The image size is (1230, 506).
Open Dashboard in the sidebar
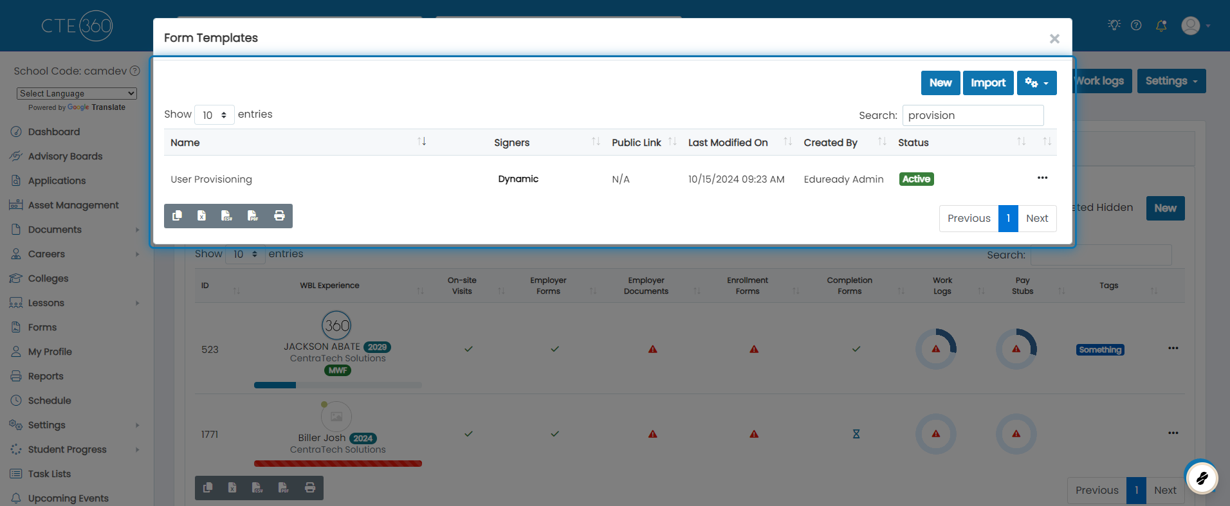click(x=54, y=132)
